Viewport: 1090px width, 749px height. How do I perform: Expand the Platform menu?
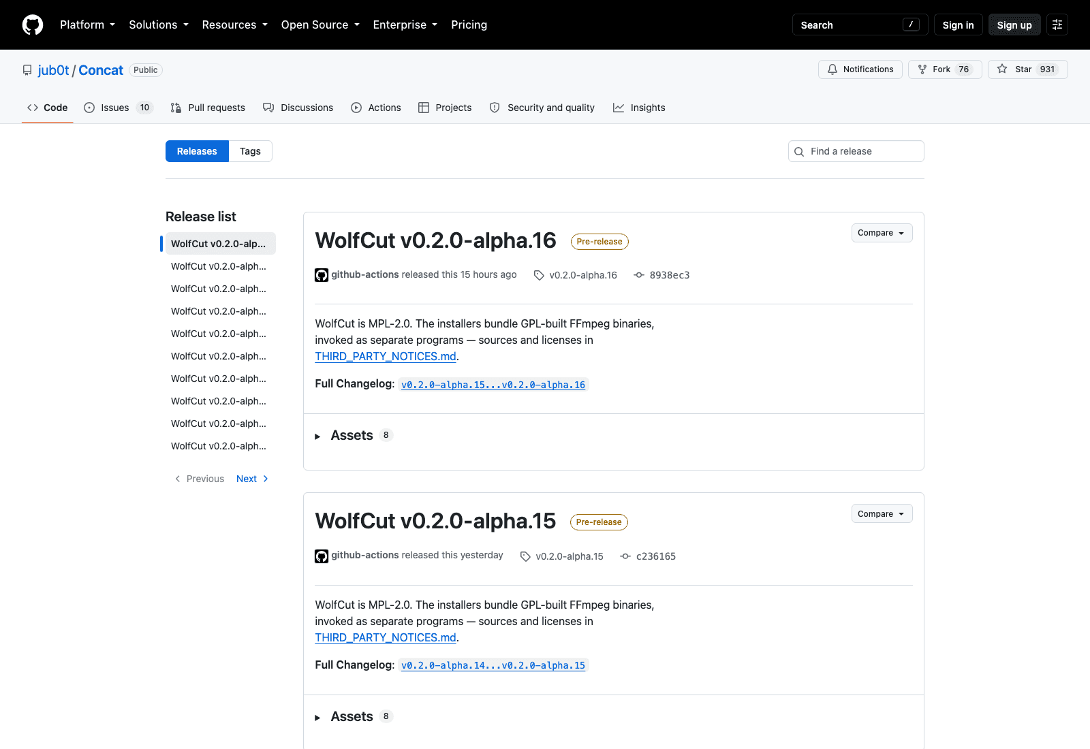point(87,25)
